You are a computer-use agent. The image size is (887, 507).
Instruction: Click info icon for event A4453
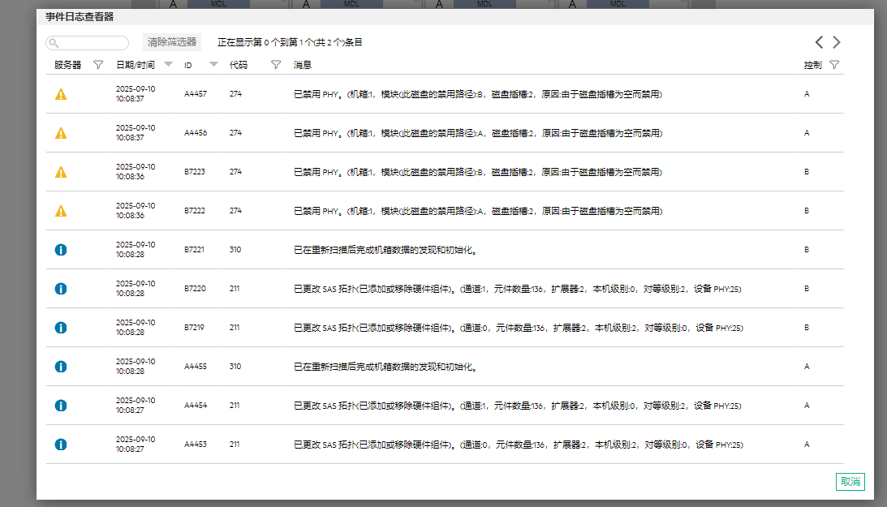click(x=61, y=445)
